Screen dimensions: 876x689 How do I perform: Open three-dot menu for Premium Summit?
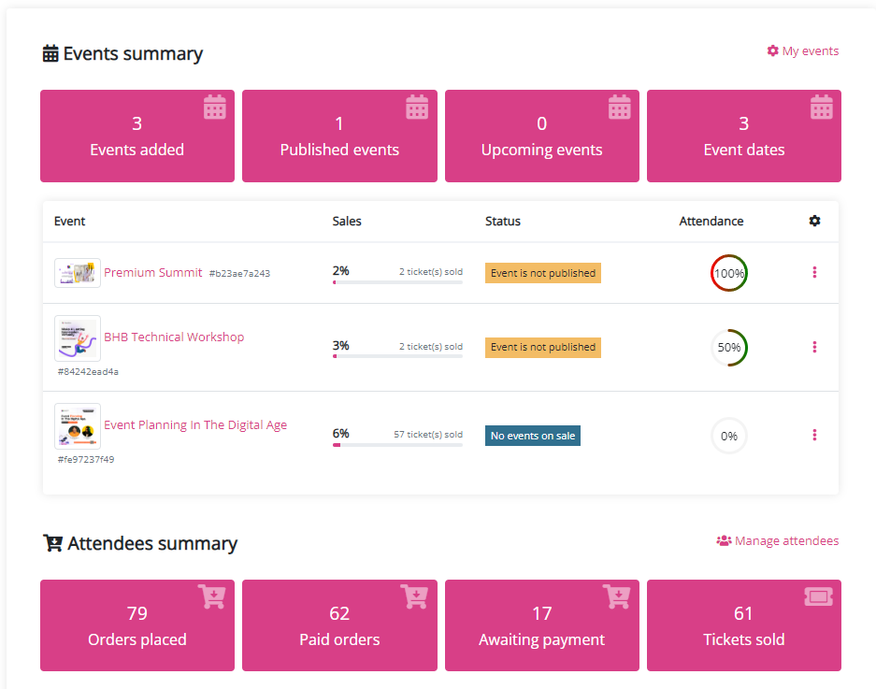[814, 272]
